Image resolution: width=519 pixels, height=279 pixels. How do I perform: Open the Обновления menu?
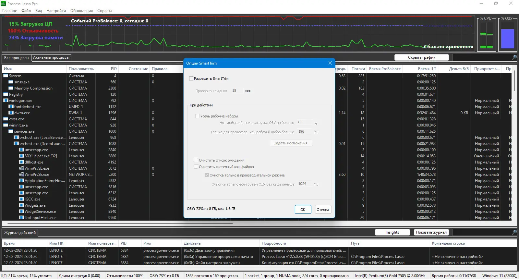tap(82, 11)
